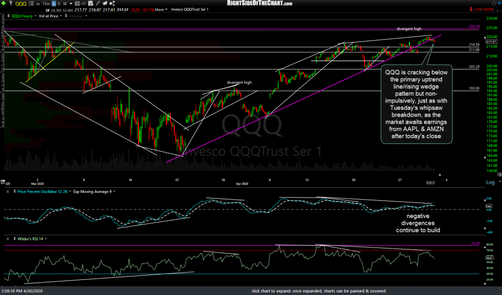502x295 pixels.
Task: Select the 15m timeframe button
Action: (x=46, y=4)
